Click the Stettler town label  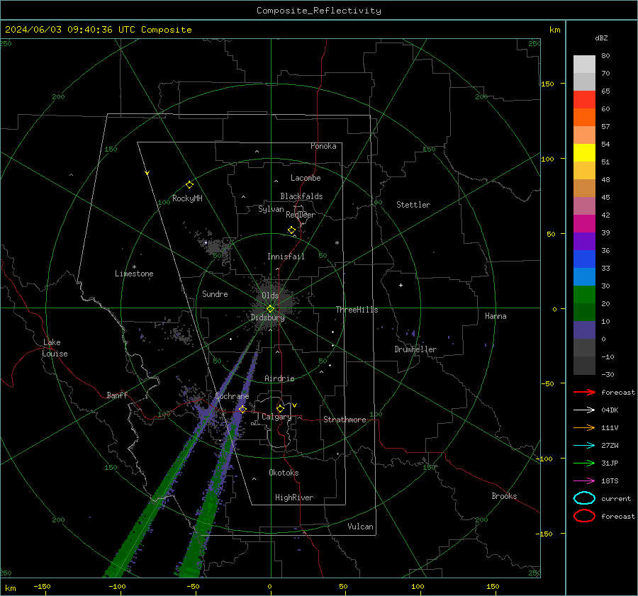[413, 205]
